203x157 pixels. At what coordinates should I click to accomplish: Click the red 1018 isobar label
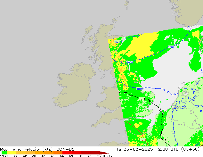tap(143, 140)
